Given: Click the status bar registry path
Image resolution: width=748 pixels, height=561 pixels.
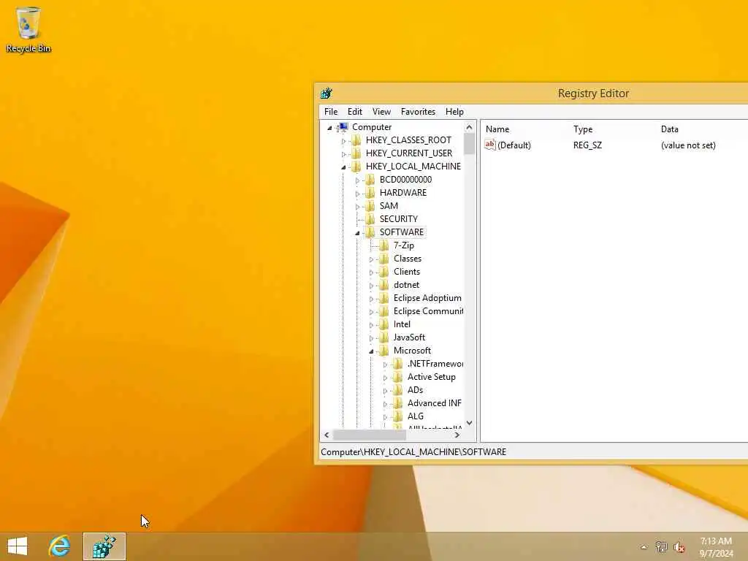Looking at the screenshot, I should (413, 451).
